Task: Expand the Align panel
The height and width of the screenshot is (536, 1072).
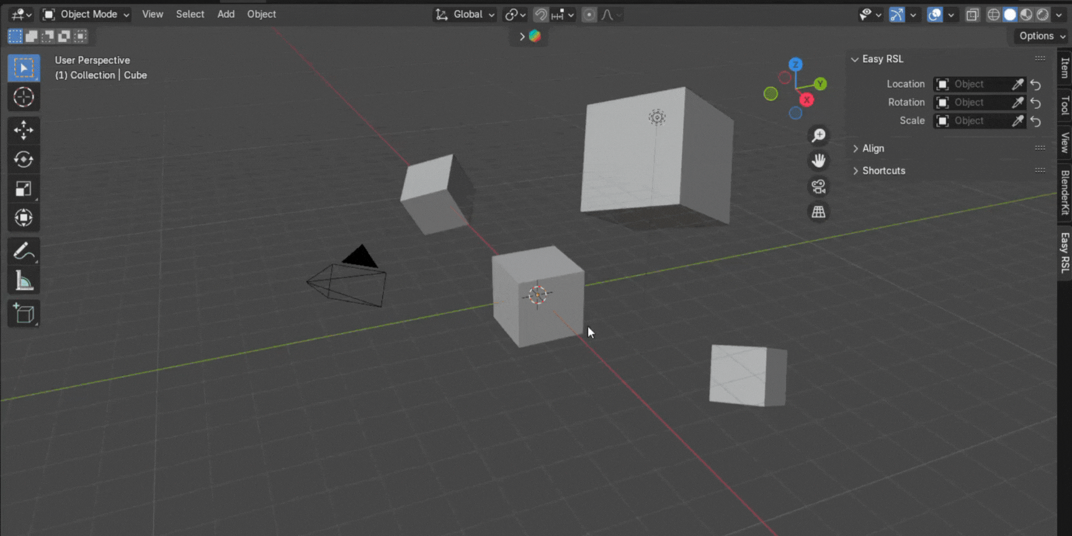Action: (x=873, y=148)
